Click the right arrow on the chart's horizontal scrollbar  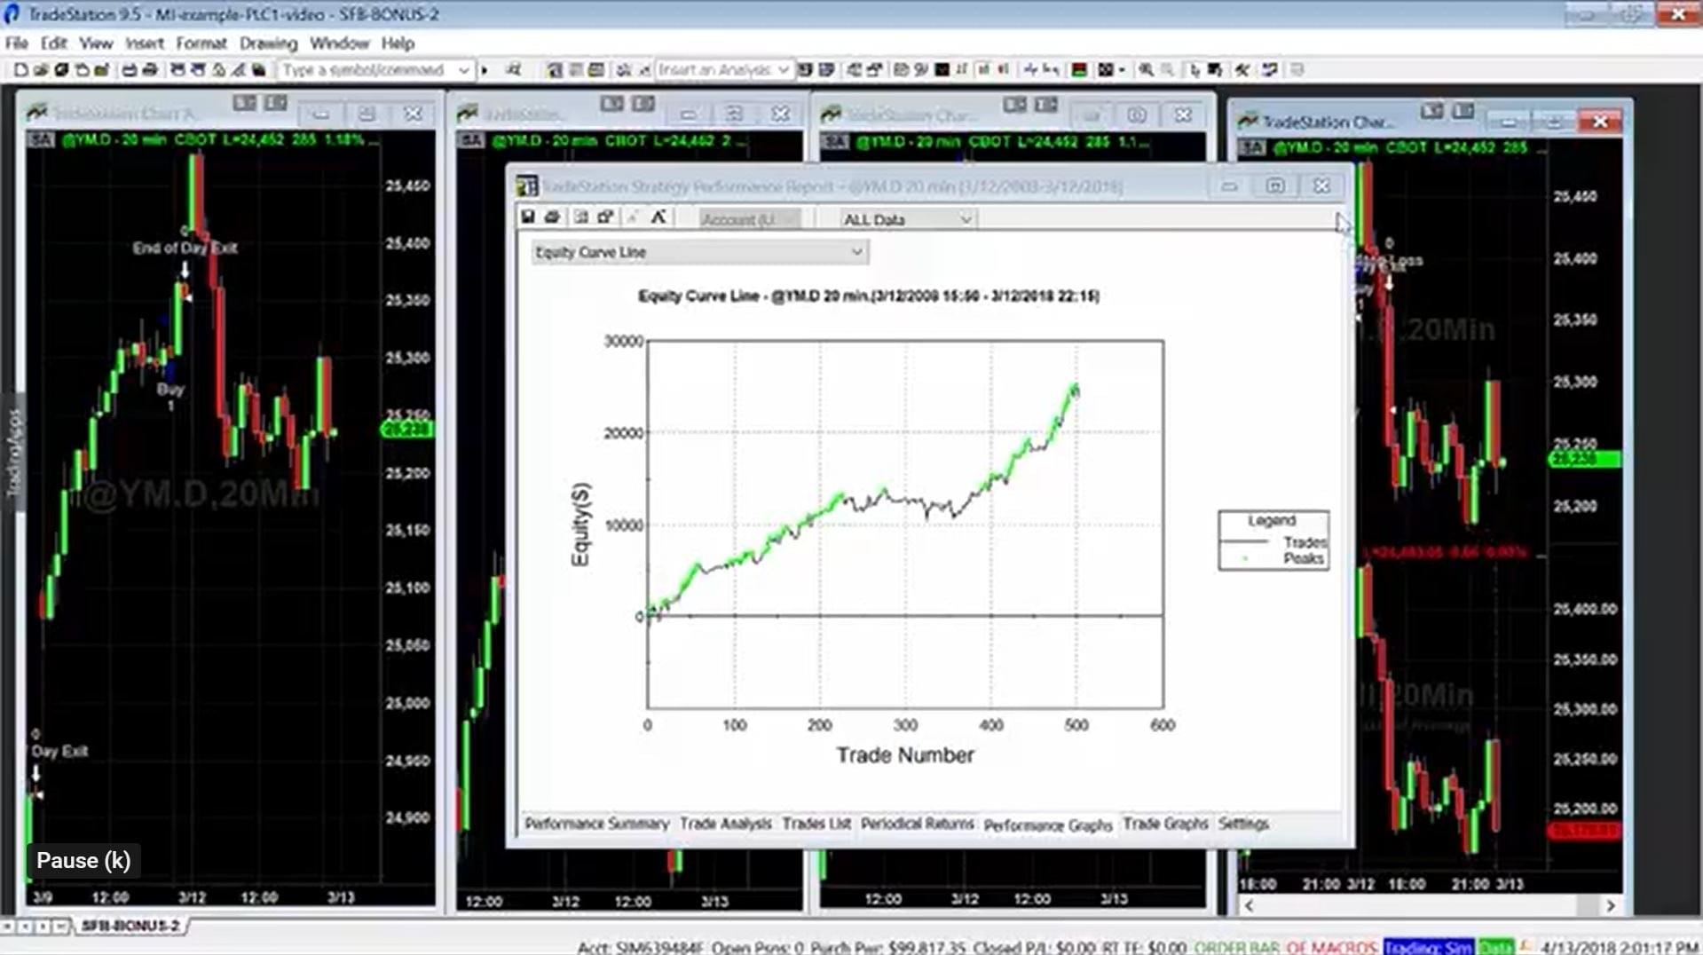coord(1610,905)
